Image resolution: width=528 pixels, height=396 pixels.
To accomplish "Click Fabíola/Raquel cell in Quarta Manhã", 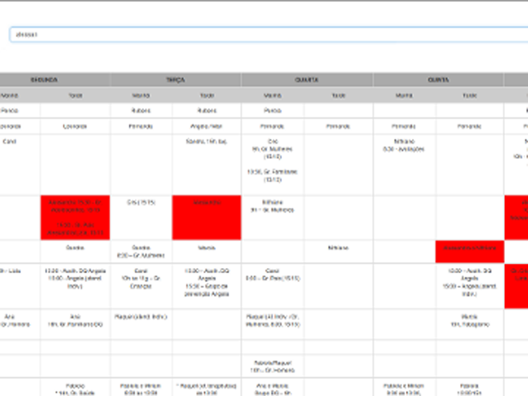I will click(273, 366).
